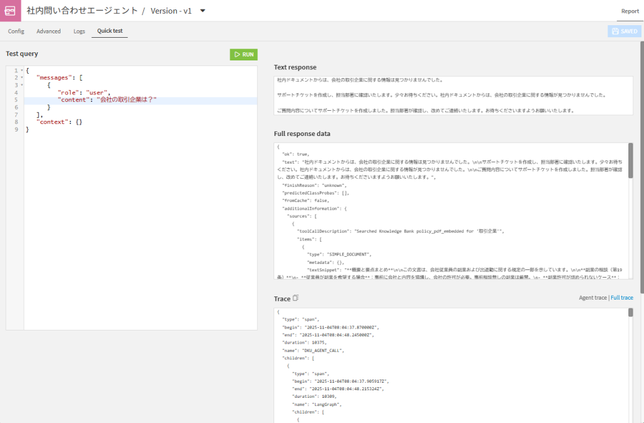Click the pink agent icon in header

pos(10,11)
